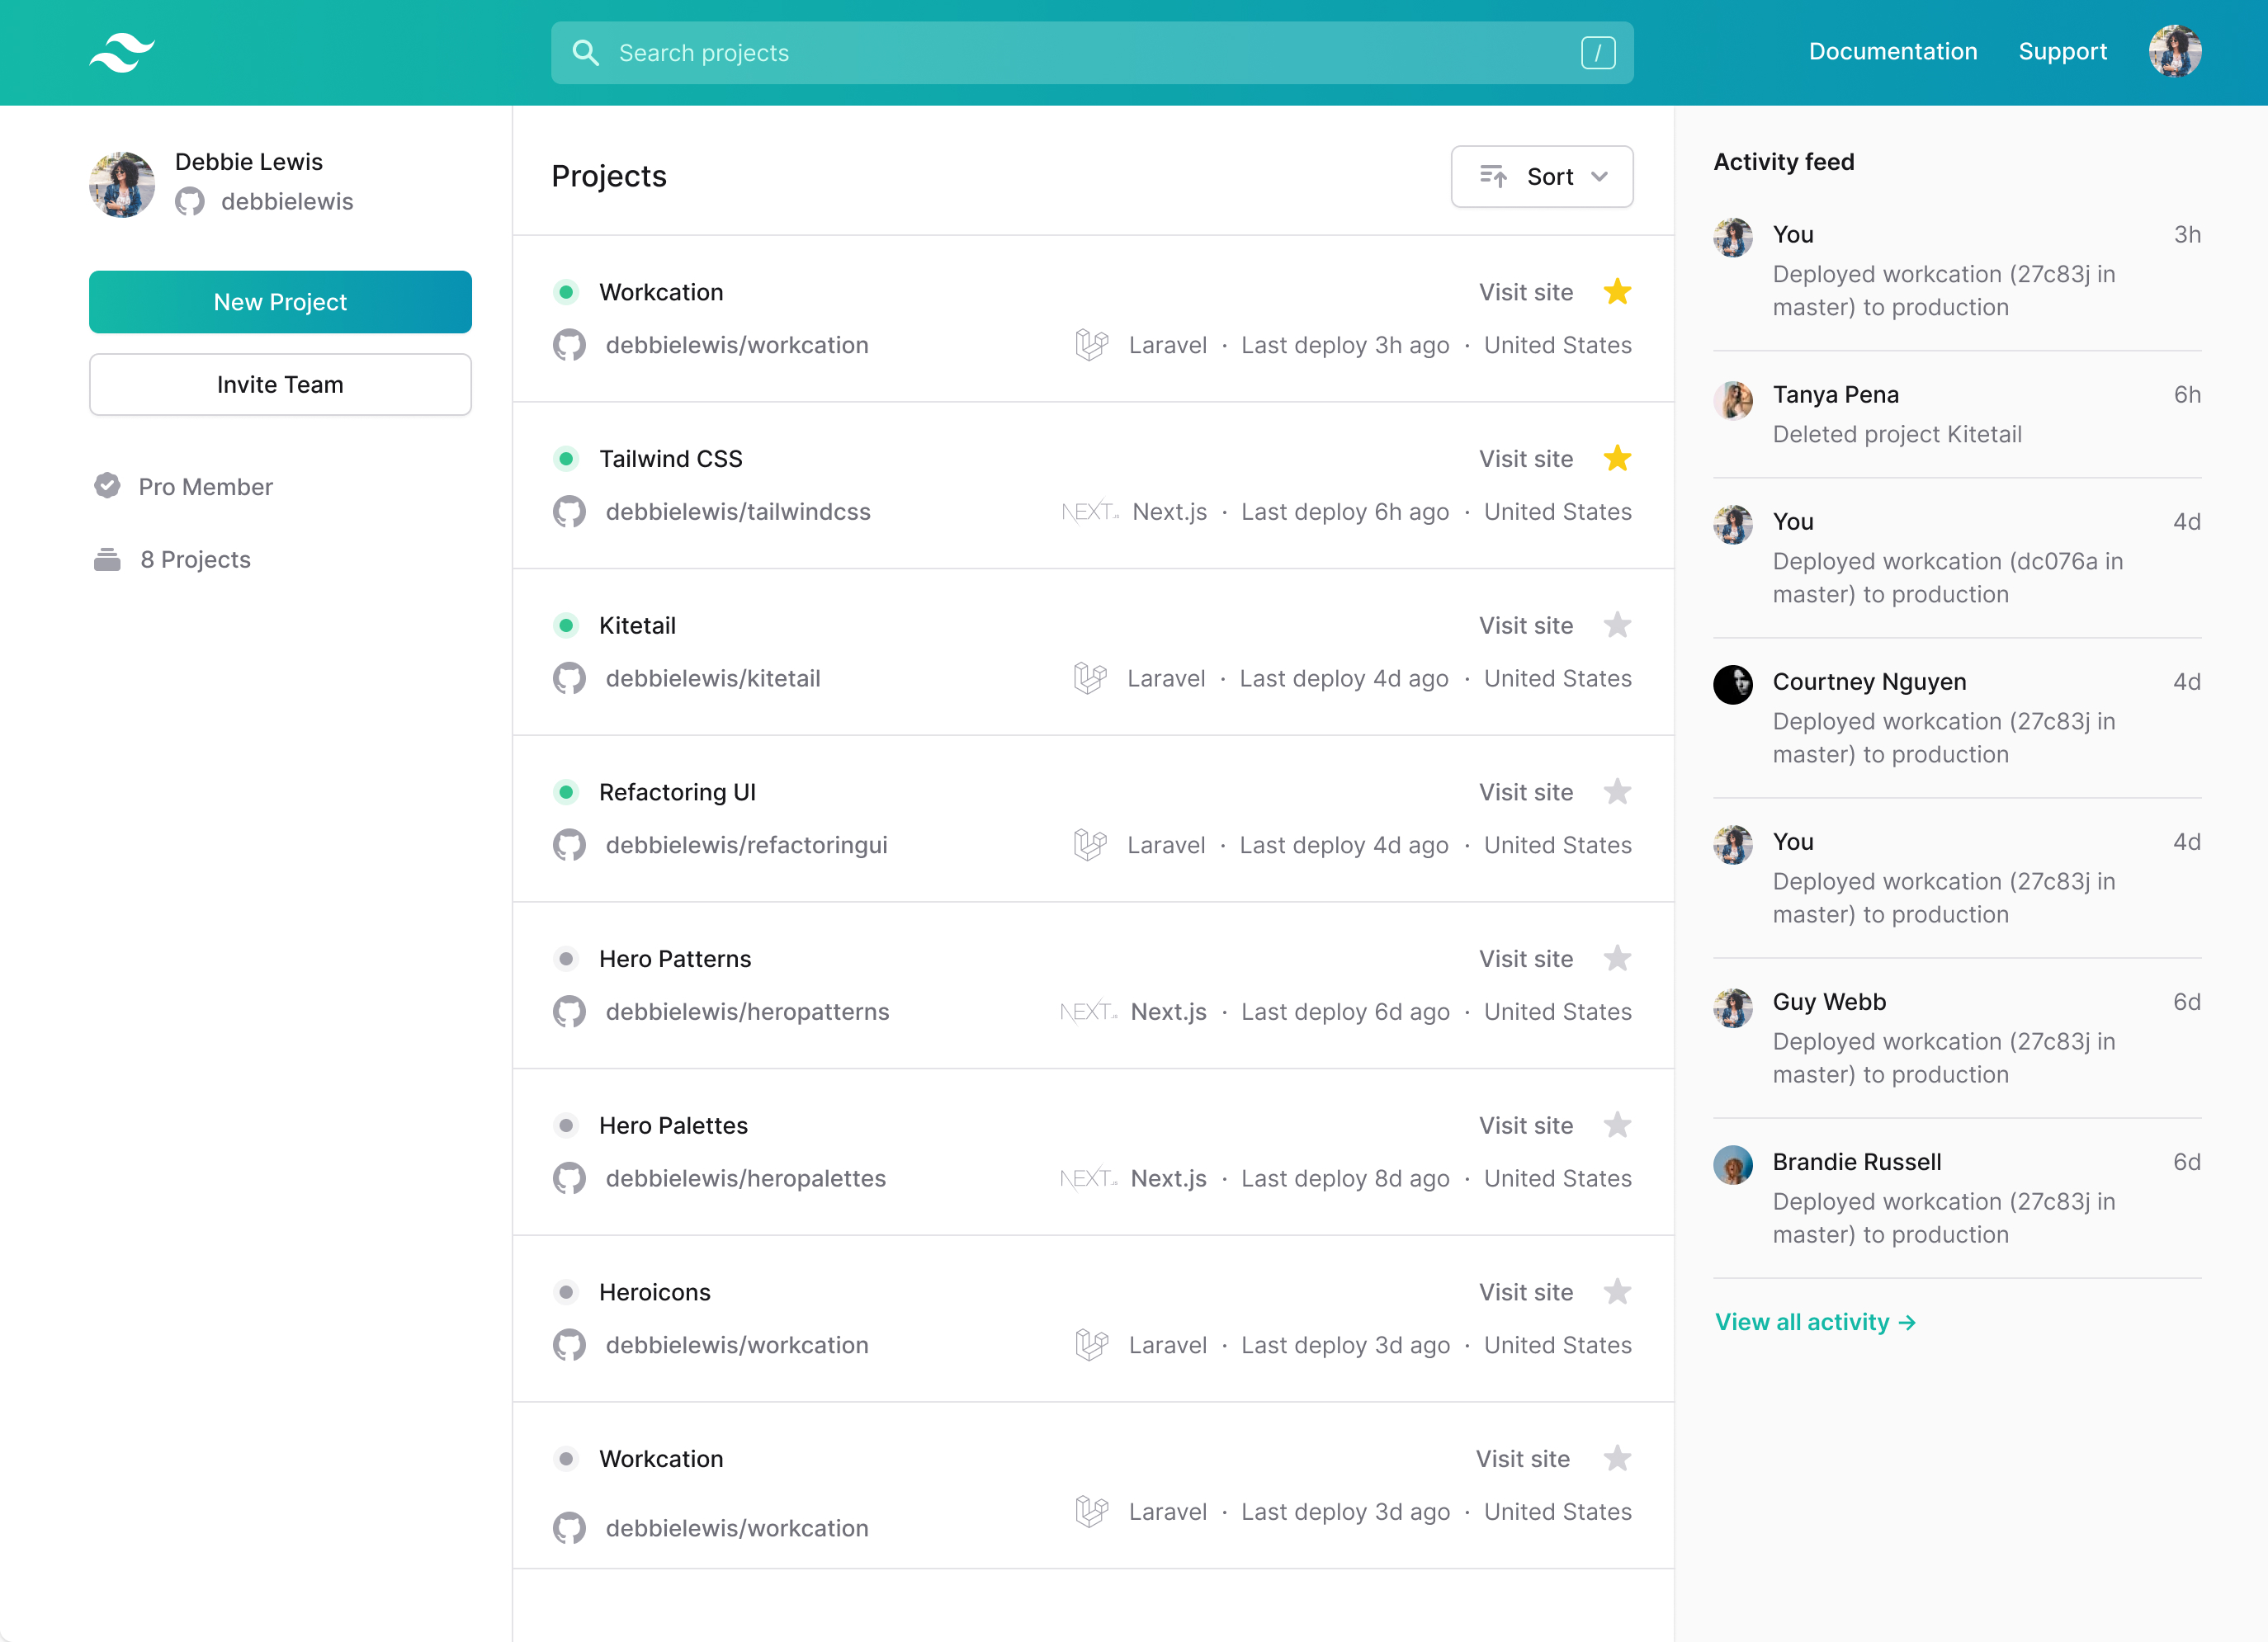Unstar the Tailwind CSS project
The width and height of the screenshot is (2268, 1642).
pos(1617,459)
